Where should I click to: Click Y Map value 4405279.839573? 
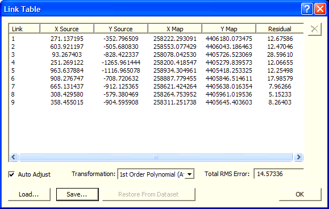228,62
